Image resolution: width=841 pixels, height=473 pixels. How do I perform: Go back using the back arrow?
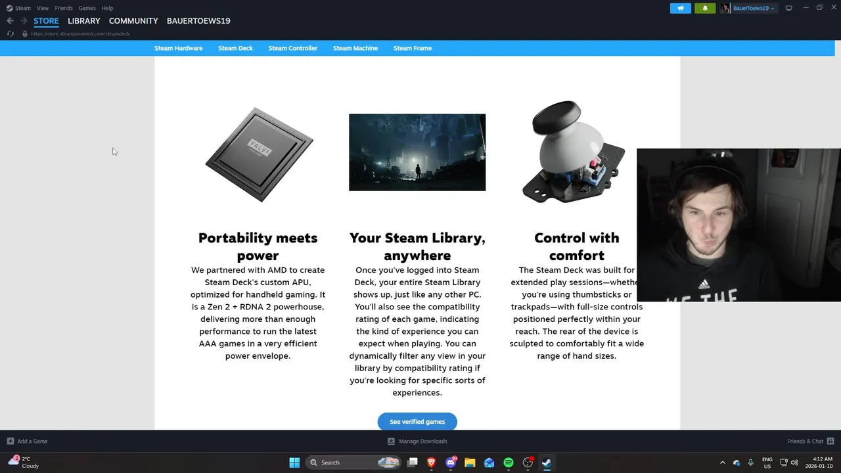pyautogui.click(x=10, y=21)
